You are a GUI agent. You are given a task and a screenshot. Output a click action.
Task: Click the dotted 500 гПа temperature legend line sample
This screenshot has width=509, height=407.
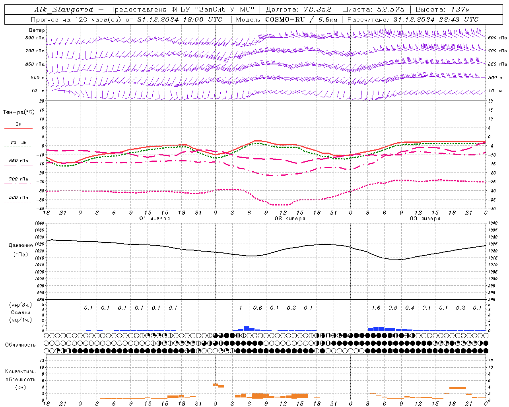click(17, 202)
